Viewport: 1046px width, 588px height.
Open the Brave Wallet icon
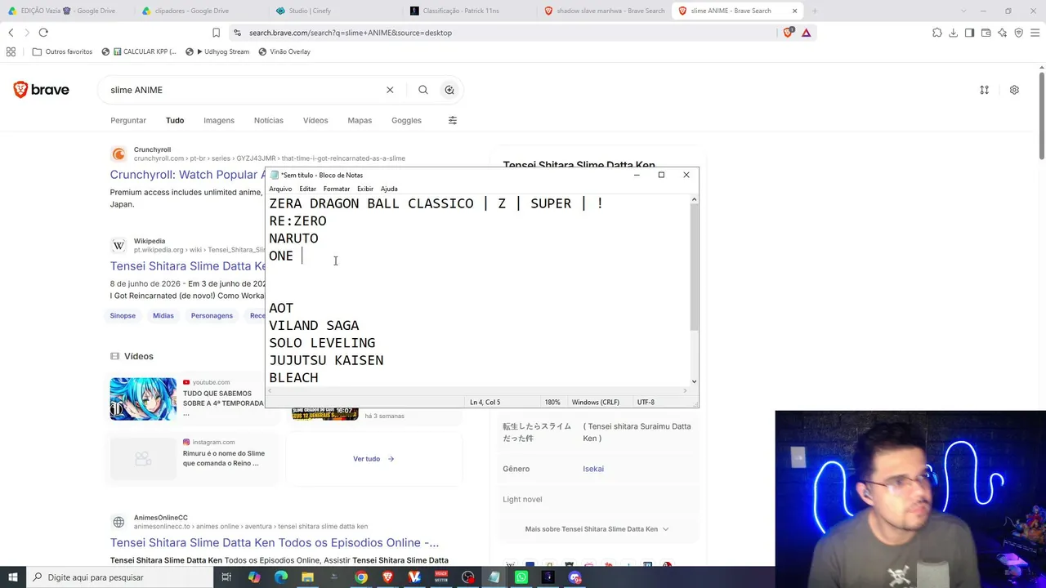coord(986,33)
